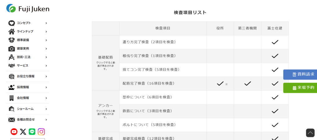Click the Fuji Juken logo
The height and width of the screenshot is (140, 317).
tap(28, 9)
